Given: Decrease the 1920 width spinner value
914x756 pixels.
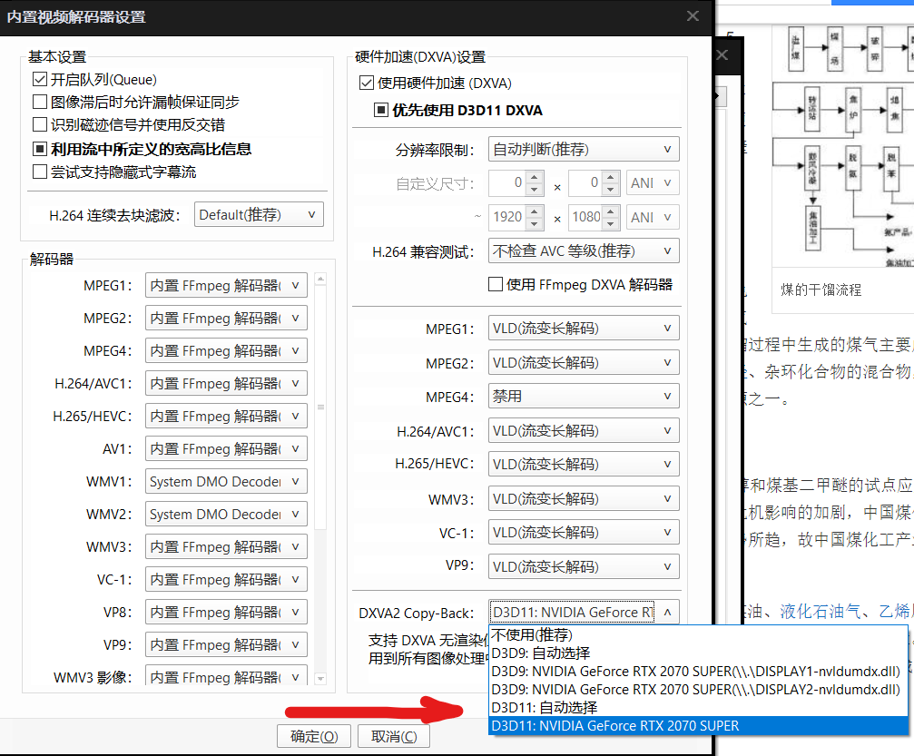Looking at the screenshot, I should (x=535, y=223).
